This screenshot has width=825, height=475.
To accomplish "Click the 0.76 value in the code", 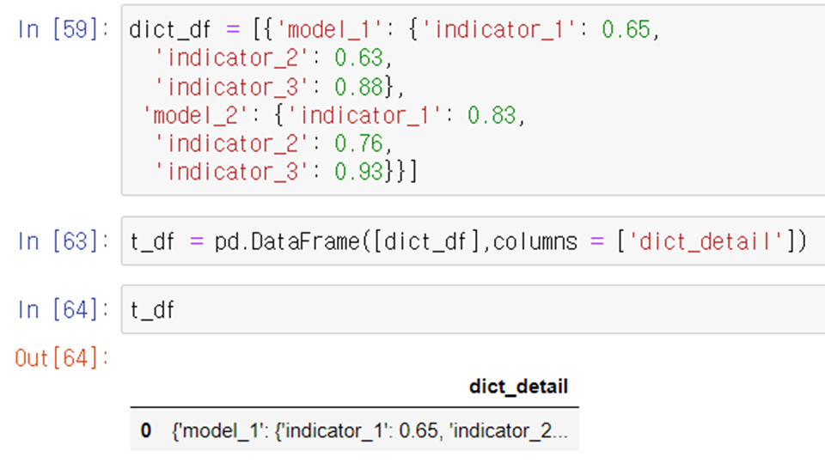I will pyautogui.click(x=358, y=143).
